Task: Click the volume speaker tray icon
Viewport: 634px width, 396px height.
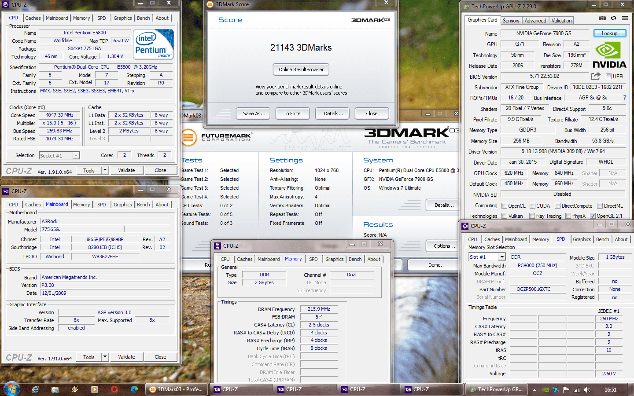Action: coord(587,390)
